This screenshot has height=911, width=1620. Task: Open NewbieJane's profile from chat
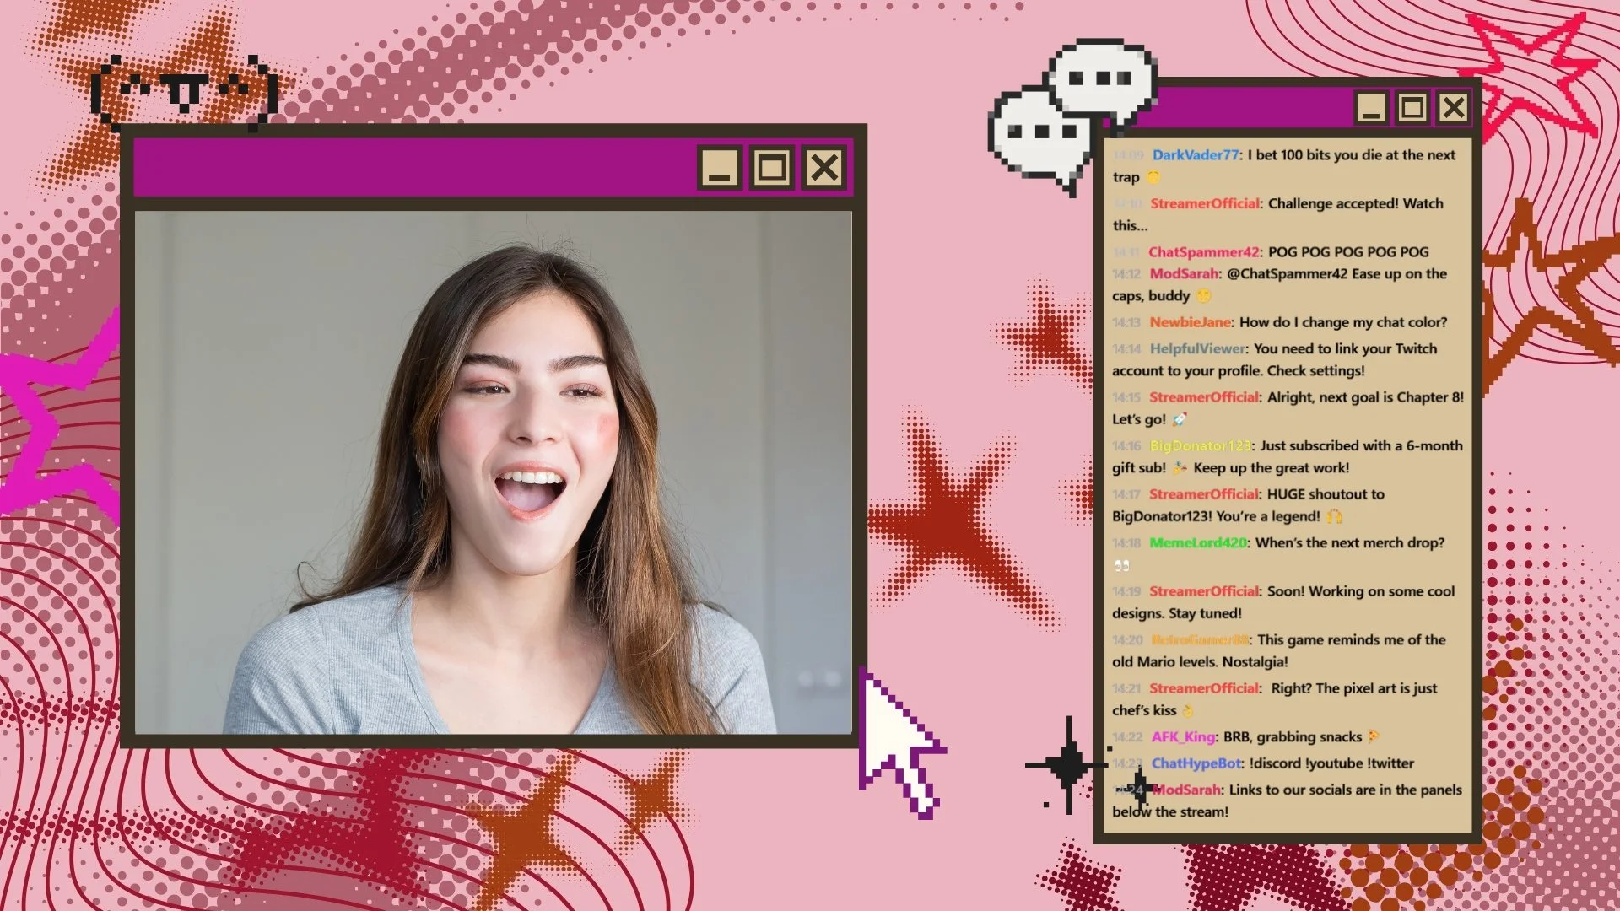pos(1190,322)
